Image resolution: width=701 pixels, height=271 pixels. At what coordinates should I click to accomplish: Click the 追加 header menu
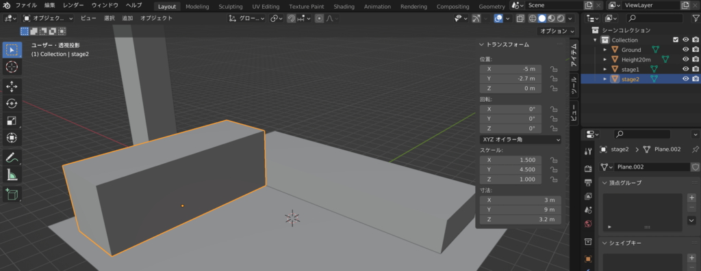pos(127,18)
